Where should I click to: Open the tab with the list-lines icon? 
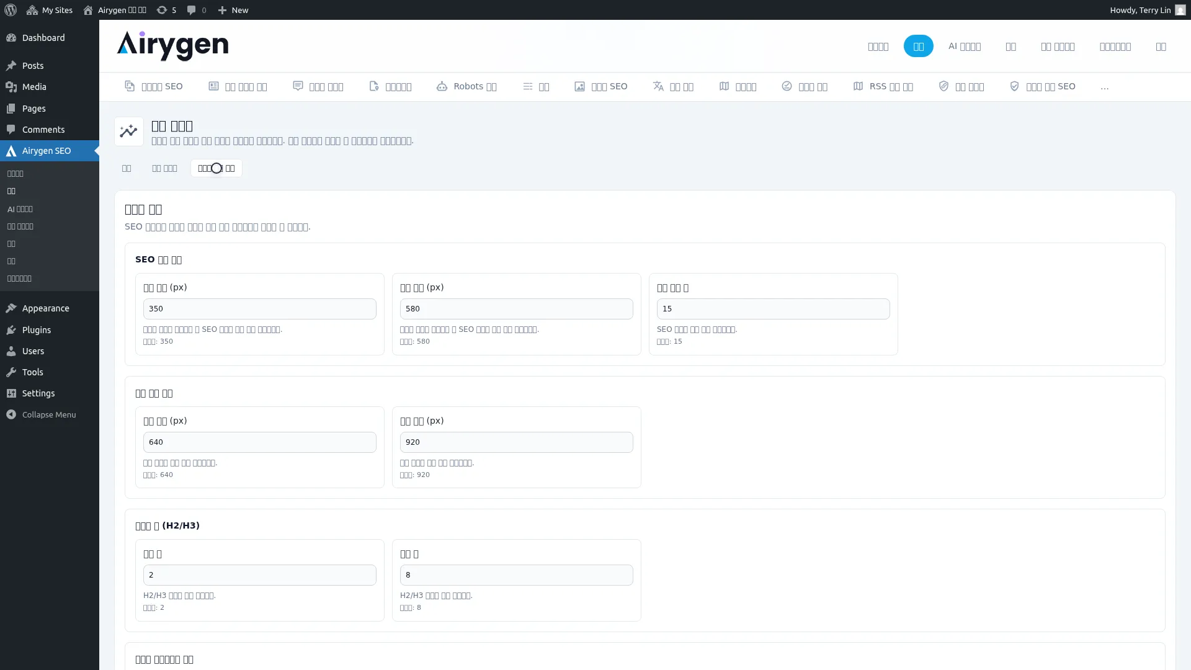point(536,86)
